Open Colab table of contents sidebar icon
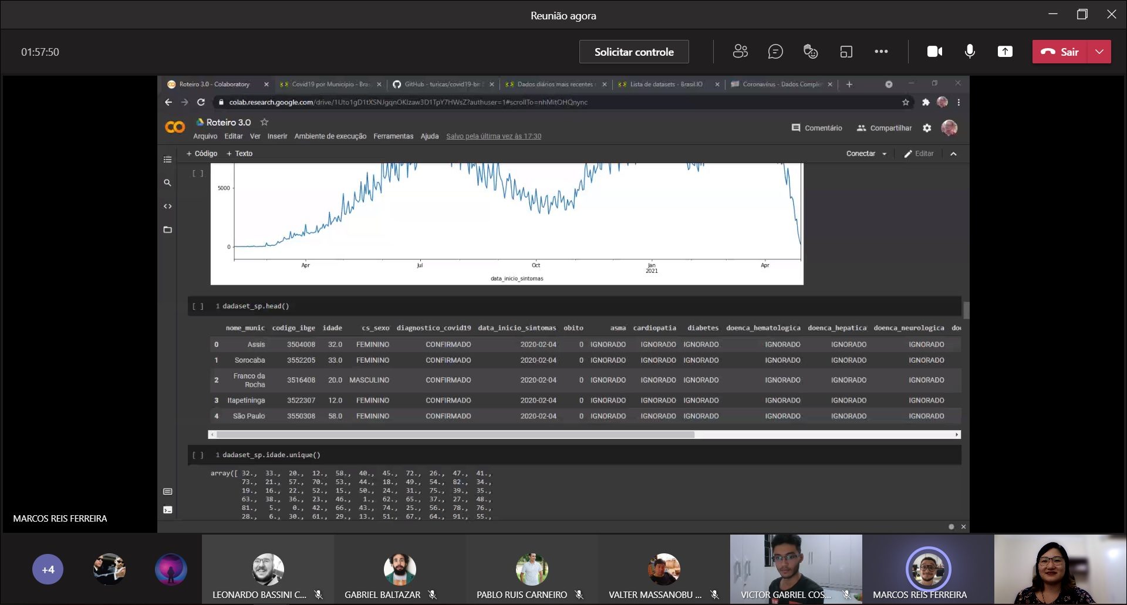The image size is (1127, 605). [168, 160]
